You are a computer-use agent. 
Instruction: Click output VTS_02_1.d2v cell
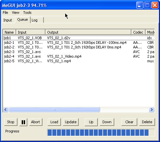click(x=59, y=38)
